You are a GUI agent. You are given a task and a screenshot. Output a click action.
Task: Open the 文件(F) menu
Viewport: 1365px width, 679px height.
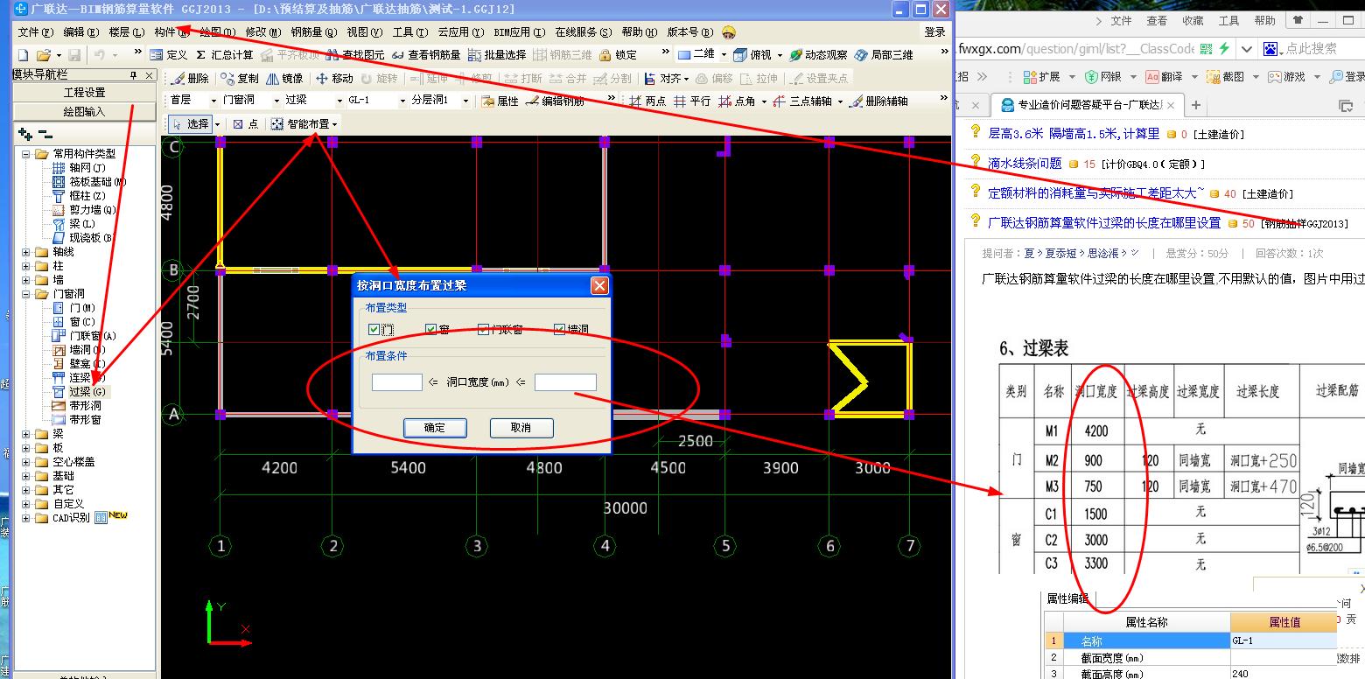click(35, 32)
